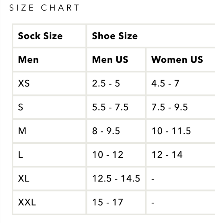This screenshot has width=215, height=223.
Task: Click the 8 - 9.5 men's shoe range
Action: pyautogui.click(x=106, y=131)
